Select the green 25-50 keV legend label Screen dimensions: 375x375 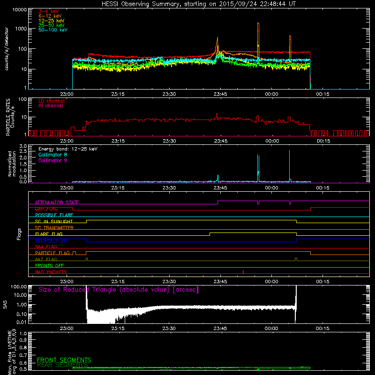(x=52, y=25)
